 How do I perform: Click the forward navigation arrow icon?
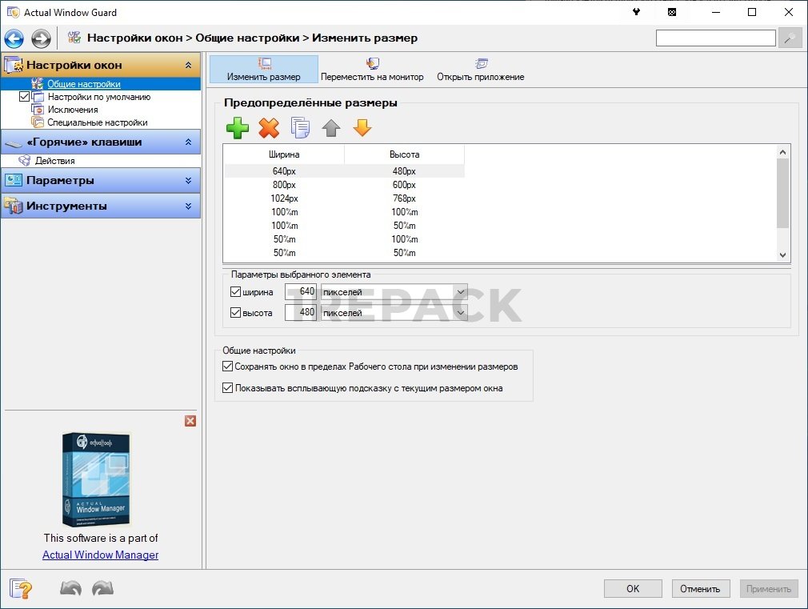coord(41,38)
